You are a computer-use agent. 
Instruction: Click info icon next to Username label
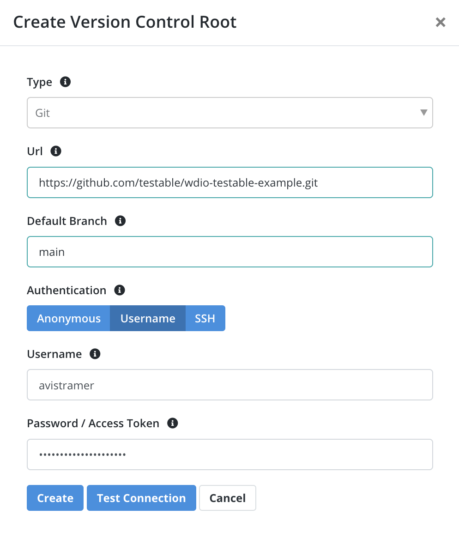pos(95,354)
